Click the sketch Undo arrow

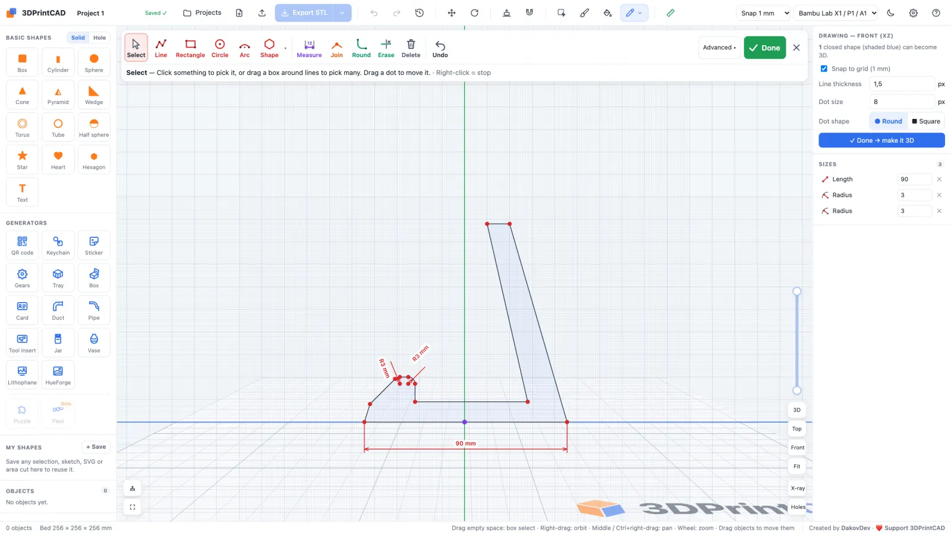point(440,48)
